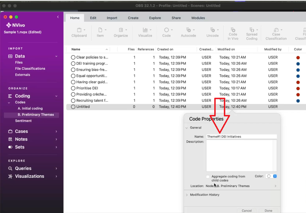
Task: Click the Data icon in sidebar
Action: click(x=10, y=56)
